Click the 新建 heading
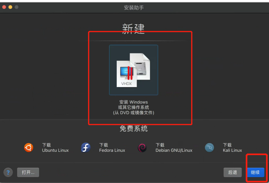The height and width of the screenshot is (183, 269). click(134, 28)
